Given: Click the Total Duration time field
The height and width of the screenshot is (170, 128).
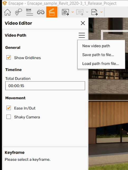Looking at the screenshot, I should [45, 86].
